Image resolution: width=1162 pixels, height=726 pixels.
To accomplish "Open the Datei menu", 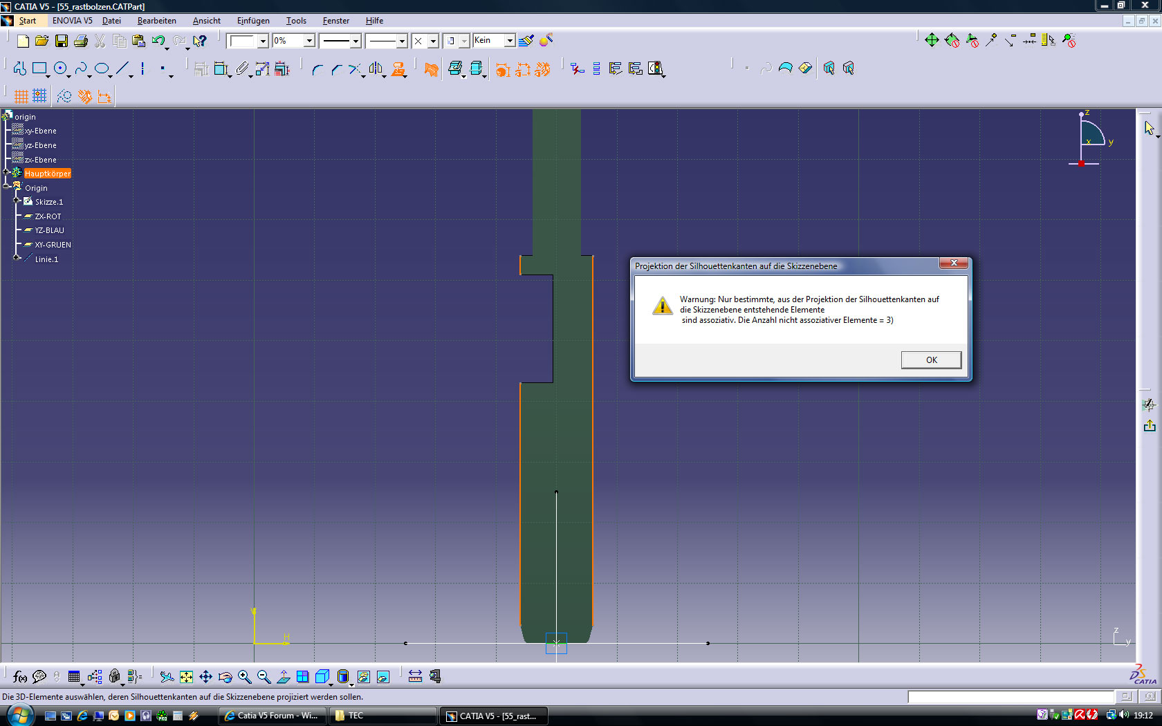I will tap(112, 21).
